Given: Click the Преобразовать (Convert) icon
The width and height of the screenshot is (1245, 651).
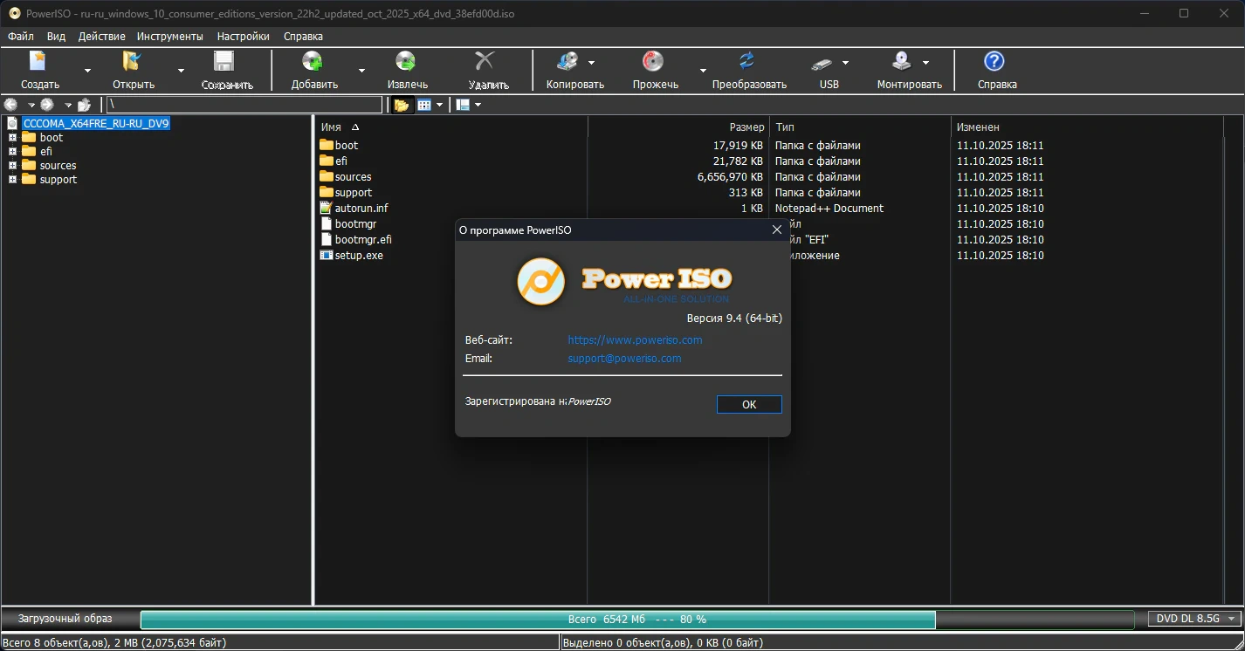Looking at the screenshot, I should point(747,61).
